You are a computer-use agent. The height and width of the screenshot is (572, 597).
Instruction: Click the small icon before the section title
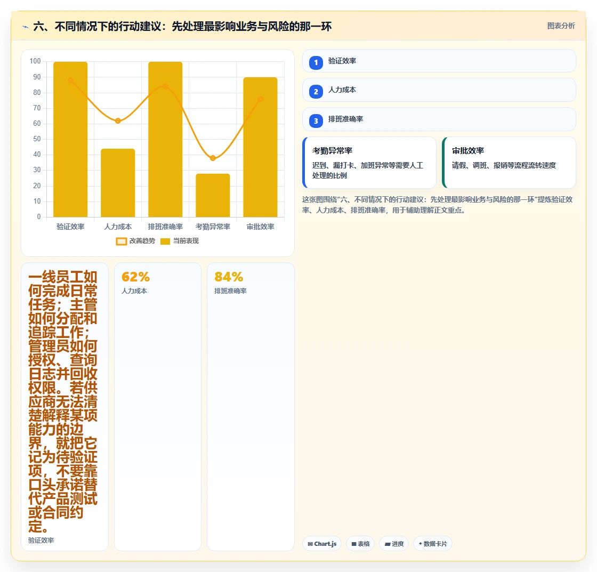pos(26,27)
